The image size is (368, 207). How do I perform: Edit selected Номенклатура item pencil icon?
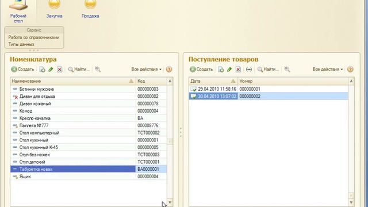[51, 69]
